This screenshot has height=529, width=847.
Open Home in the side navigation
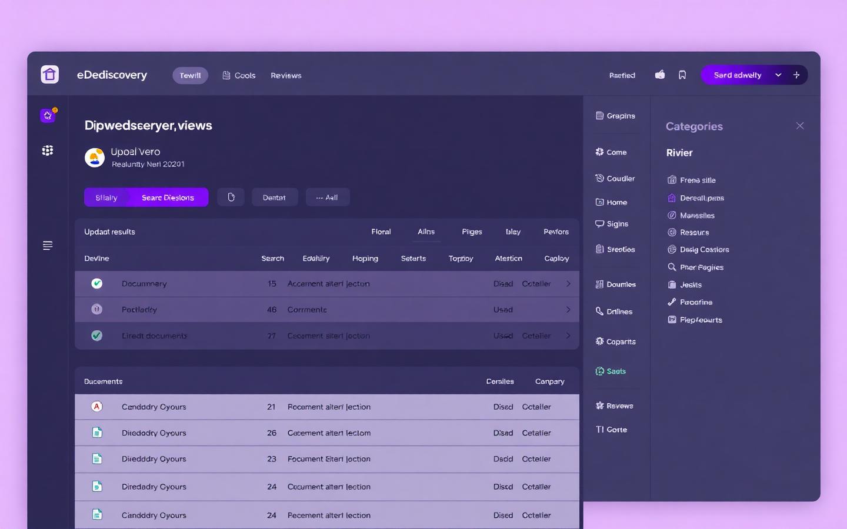(611, 202)
